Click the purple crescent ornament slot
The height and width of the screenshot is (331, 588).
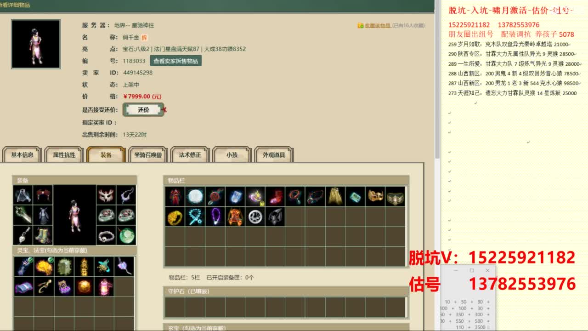[126, 195]
